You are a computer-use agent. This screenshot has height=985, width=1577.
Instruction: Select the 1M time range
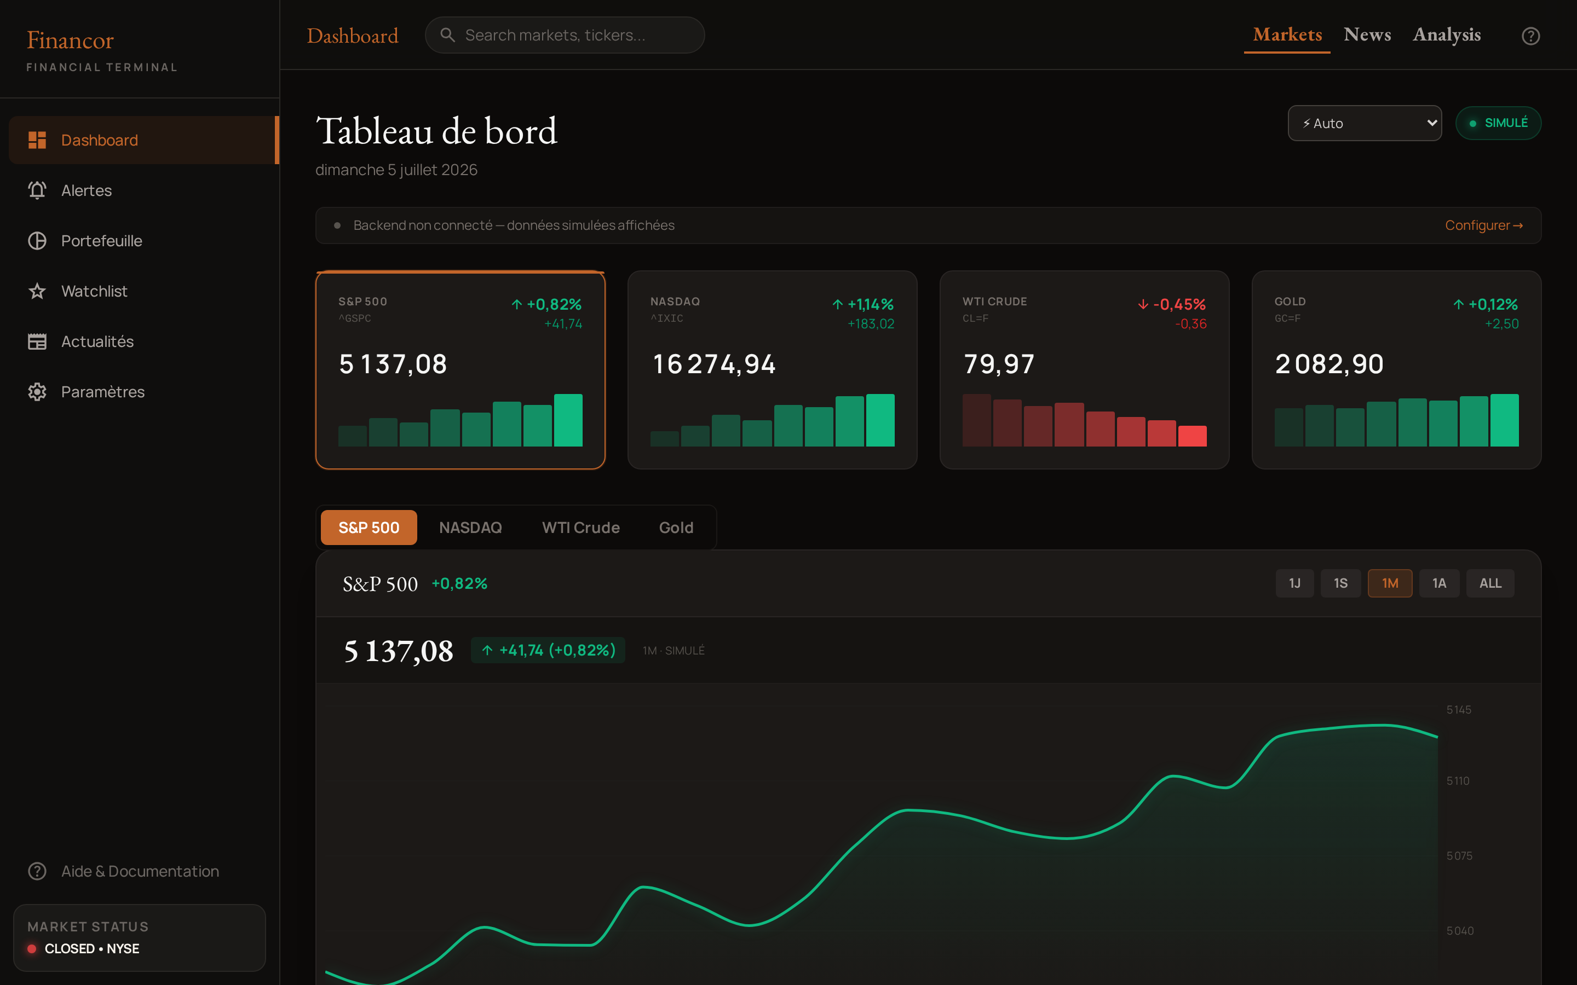coord(1390,583)
